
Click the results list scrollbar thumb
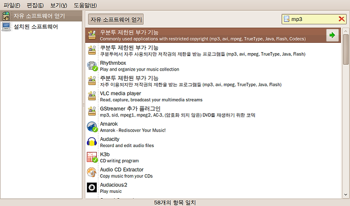(x=346, y=49)
